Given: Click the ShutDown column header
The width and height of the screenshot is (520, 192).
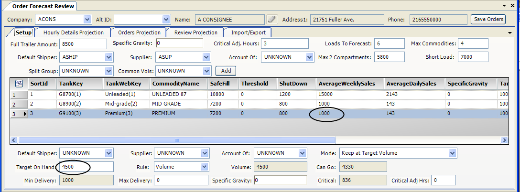Looking at the screenshot, I should [297, 84].
